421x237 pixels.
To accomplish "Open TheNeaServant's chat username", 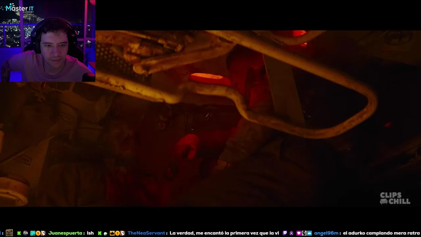I will coord(146,233).
